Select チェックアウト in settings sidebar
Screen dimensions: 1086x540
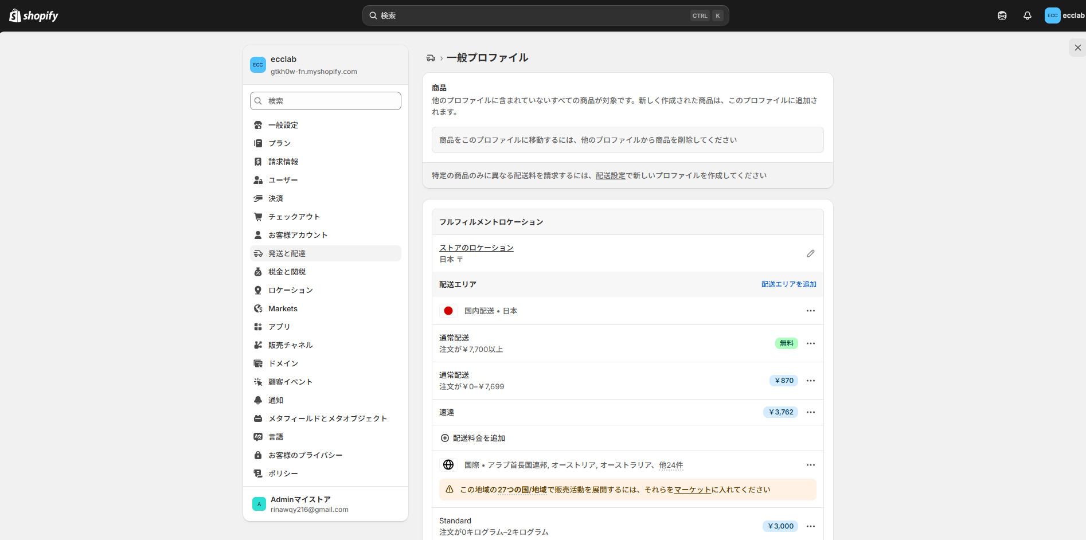click(294, 217)
